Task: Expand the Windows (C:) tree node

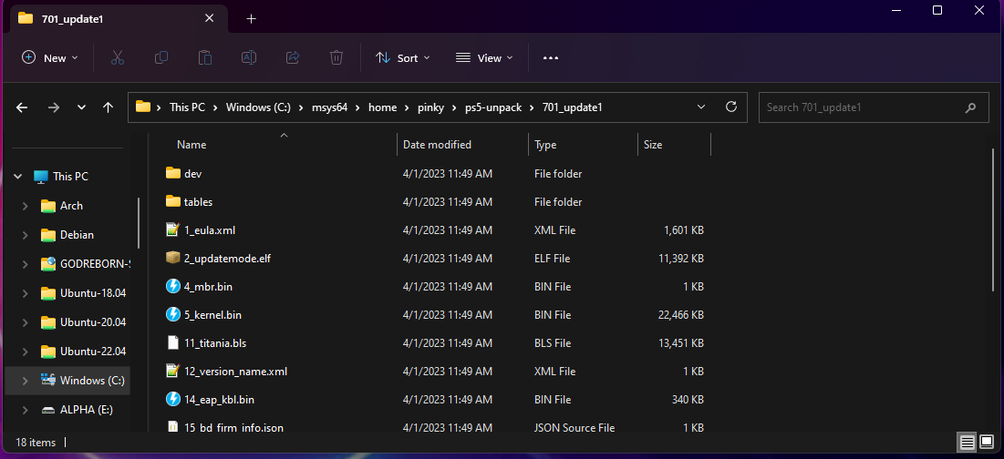Action: (x=25, y=381)
